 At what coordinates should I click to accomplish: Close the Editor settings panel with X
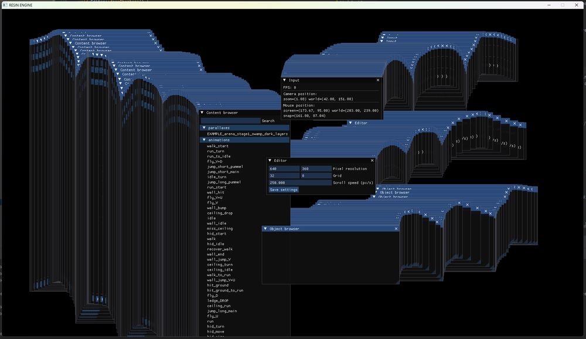372,161
